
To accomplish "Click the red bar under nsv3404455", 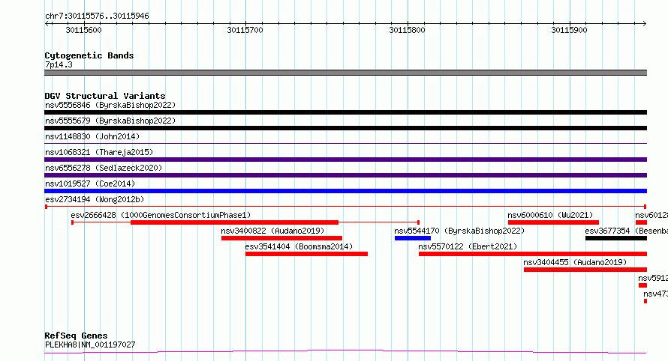I will (x=585, y=270).
